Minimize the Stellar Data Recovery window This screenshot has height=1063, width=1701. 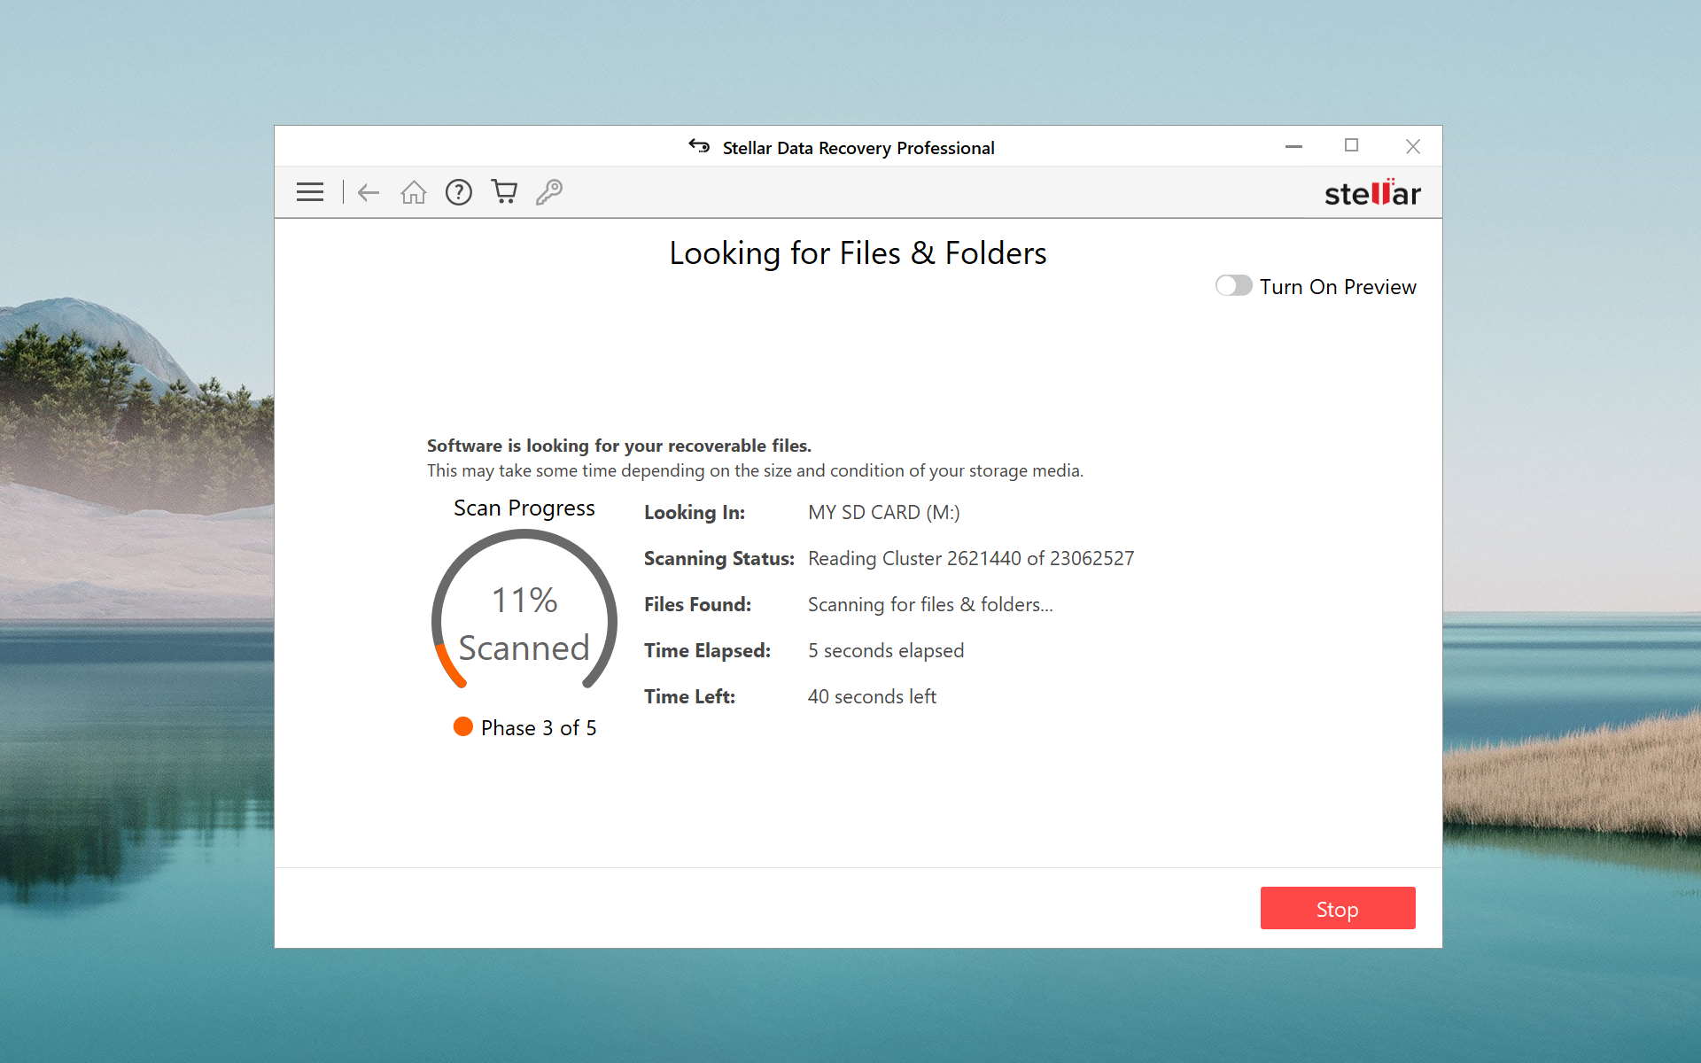(1293, 146)
